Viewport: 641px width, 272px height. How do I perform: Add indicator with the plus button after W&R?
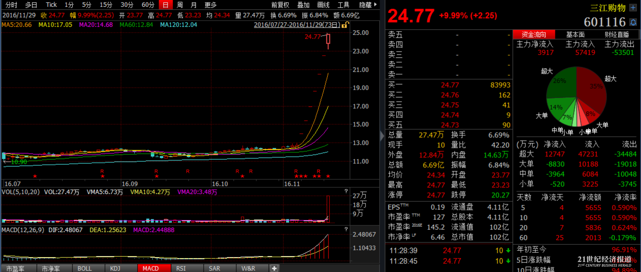[x=274, y=268]
